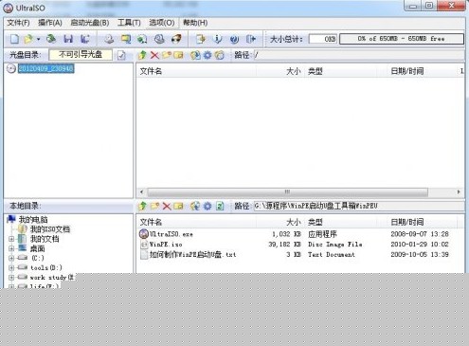This screenshot has width=469, height=346.
Task: Select 我的电脑 in the local tree
Action: pyautogui.click(x=33, y=219)
